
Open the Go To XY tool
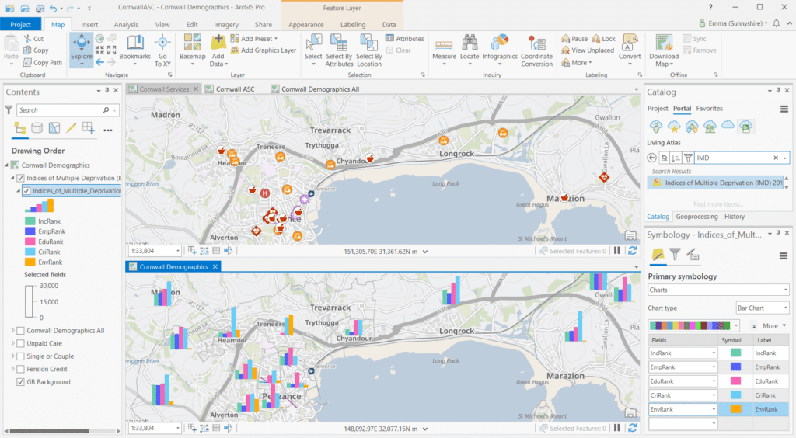click(x=162, y=50)
